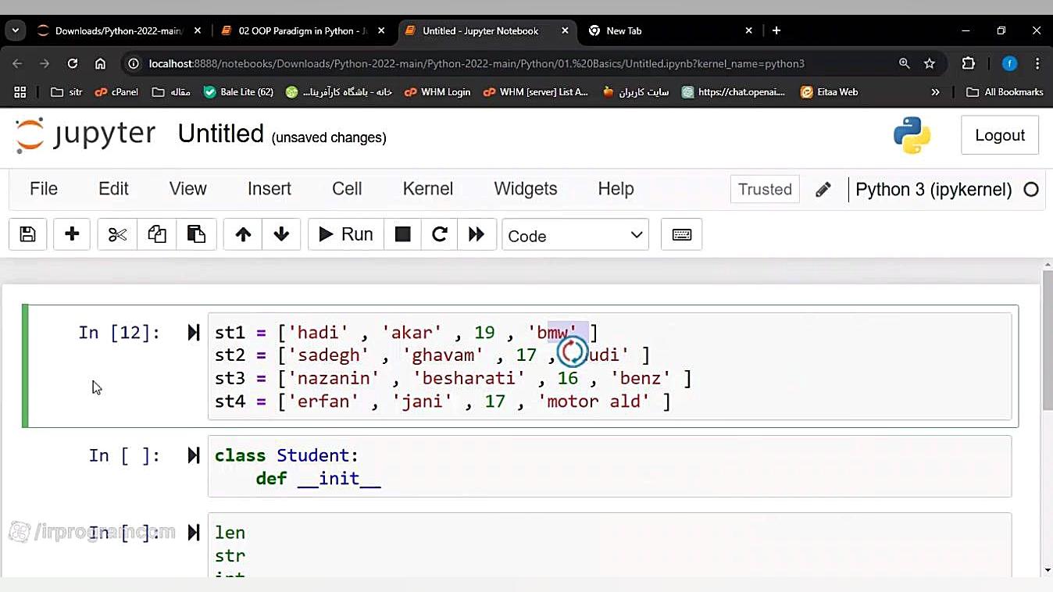Go to the browser home page

[x=100, y=63]
